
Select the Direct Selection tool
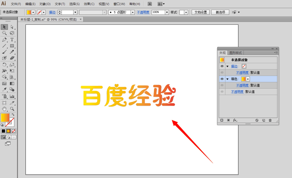pos(12,27)
